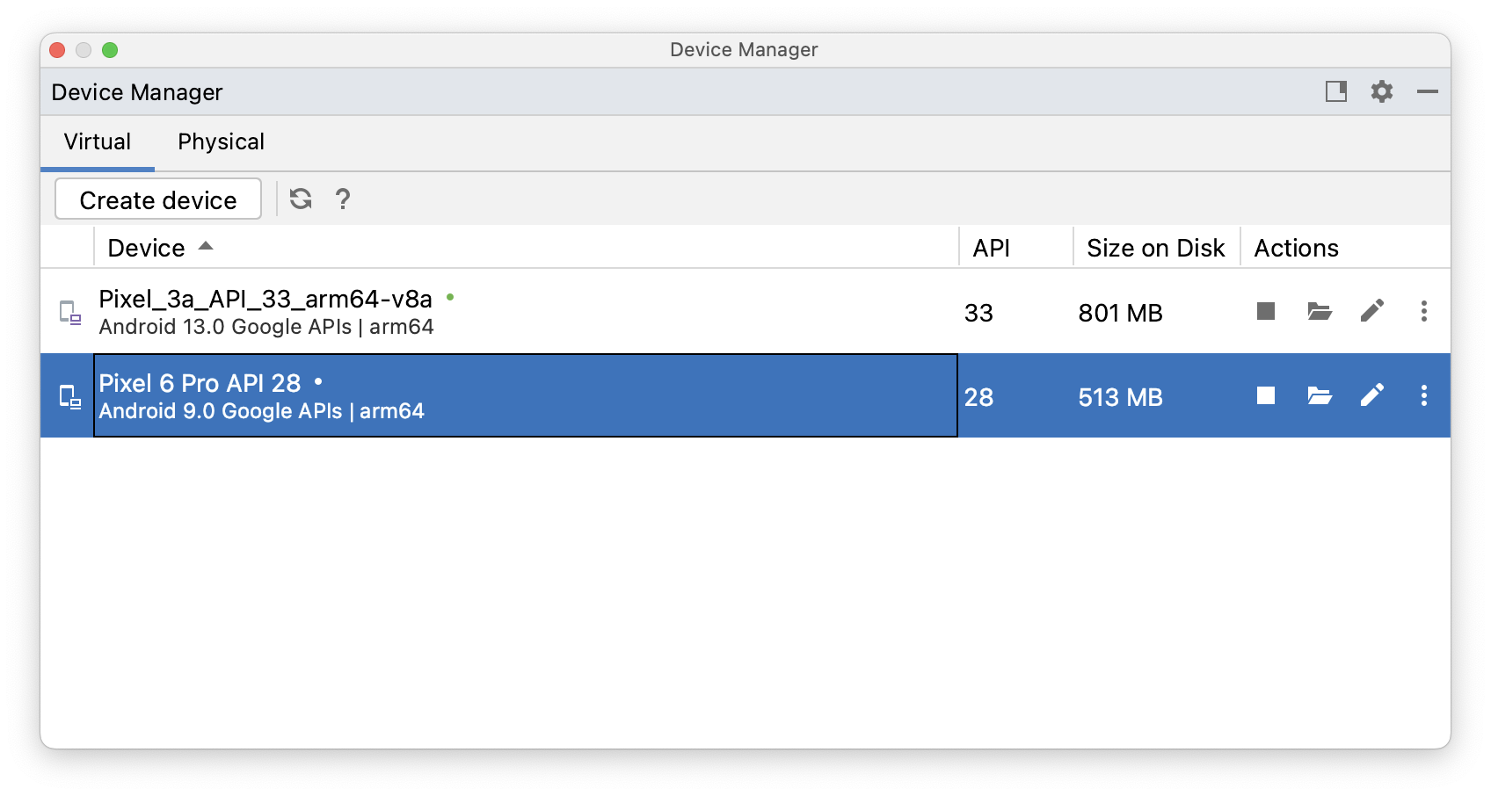Click the Pixel 6 Pro device type icon

[x=70, y=397]
